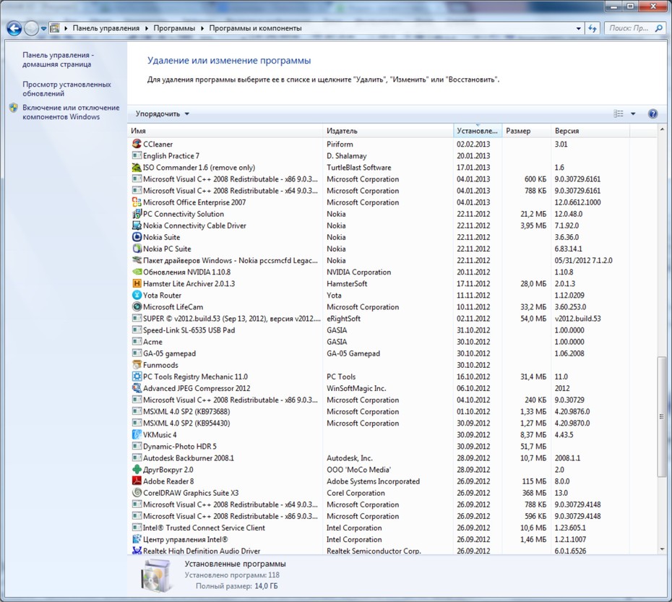This screenshot has height=602, width=672.
Task: Select the Центр управления Intel icon
Action: [137, 539]
